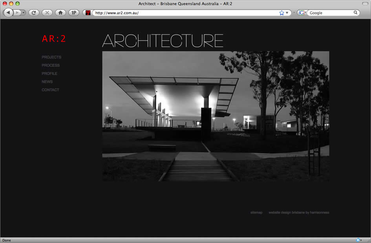Click the red close window button
Image resolution: width=371 pixels, height=243 pixels.
(5, 4)
